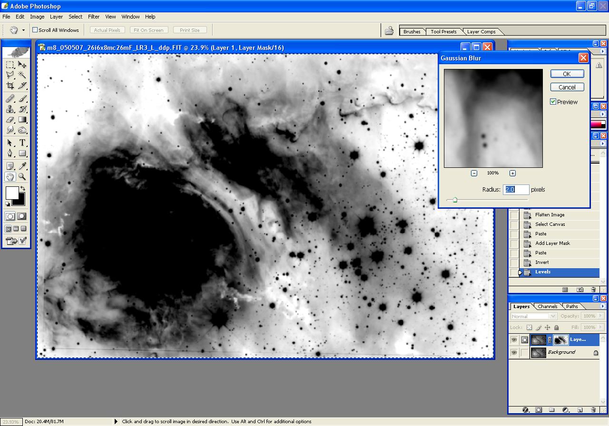609x426 pixels.
Task: Hide the Background layer eye icon
Action: (514, 353)
